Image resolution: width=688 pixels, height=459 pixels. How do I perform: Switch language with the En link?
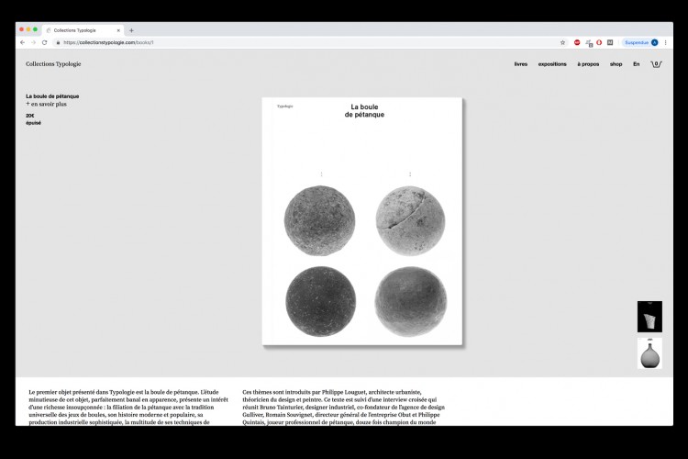(637, 64)
